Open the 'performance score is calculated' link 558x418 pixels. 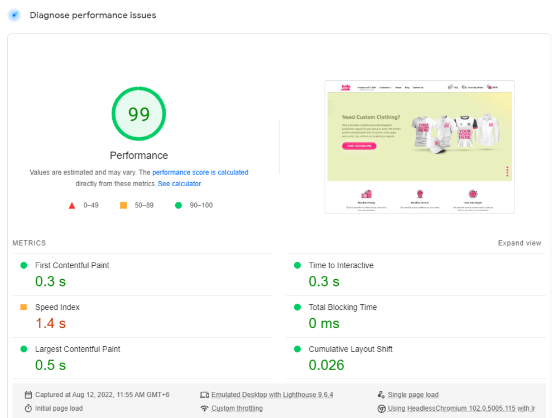pos(200,172)
